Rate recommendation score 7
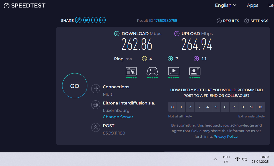Image resolution: width=274 pixels, height=166 pixels. click(x=234, y=107)
